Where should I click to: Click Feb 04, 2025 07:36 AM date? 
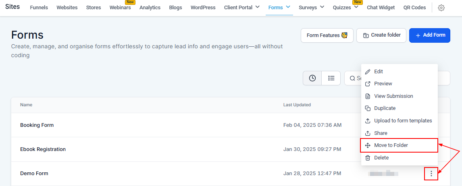pos(312,125)
